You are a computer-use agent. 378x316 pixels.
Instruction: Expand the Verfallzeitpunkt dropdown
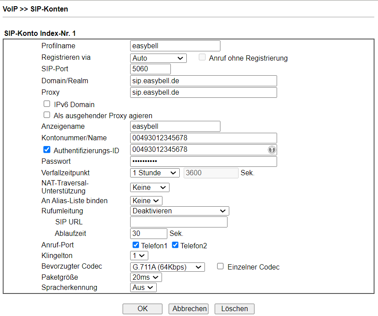coord(154,173)
